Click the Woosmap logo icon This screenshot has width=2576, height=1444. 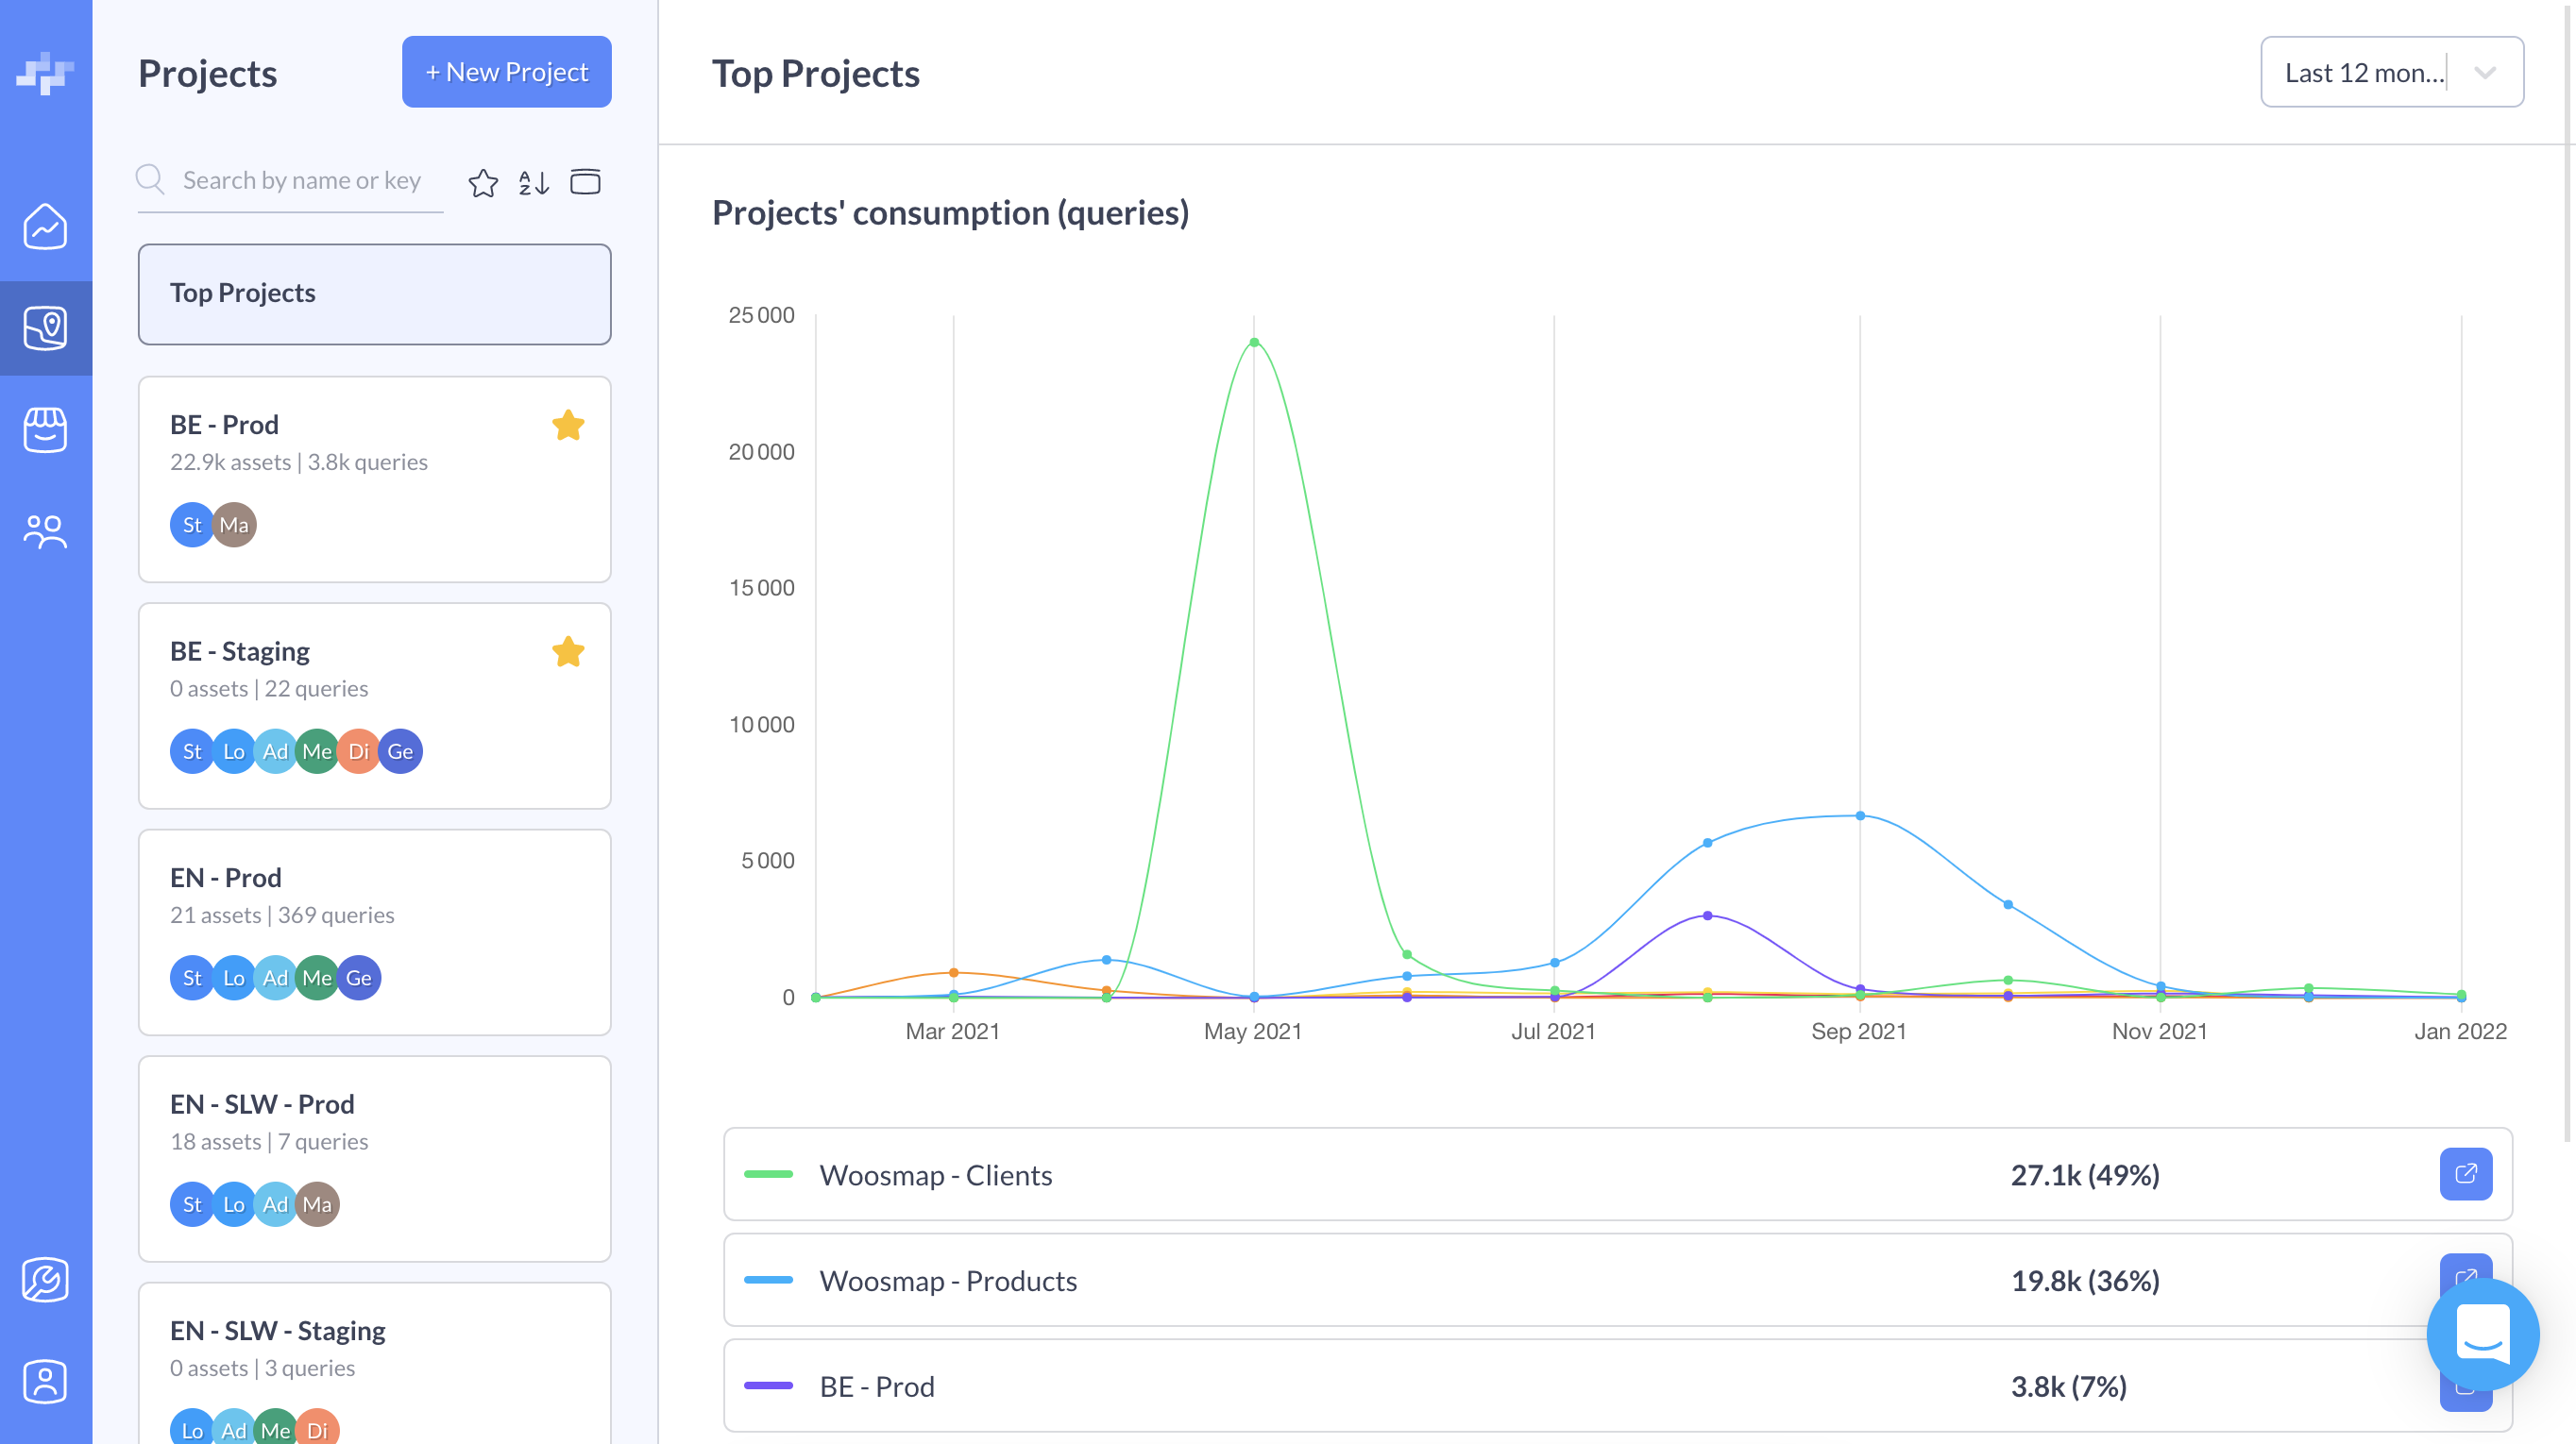[45, 73]
